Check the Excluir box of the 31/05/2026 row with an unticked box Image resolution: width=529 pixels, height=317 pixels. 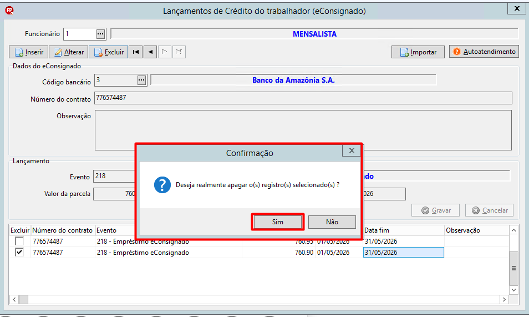19,241
